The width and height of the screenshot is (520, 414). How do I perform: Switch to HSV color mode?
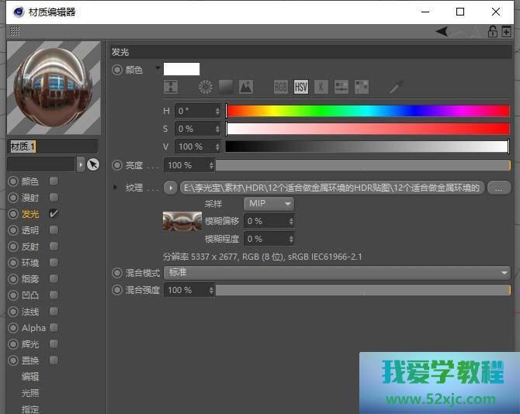click(x=301, y=87)
